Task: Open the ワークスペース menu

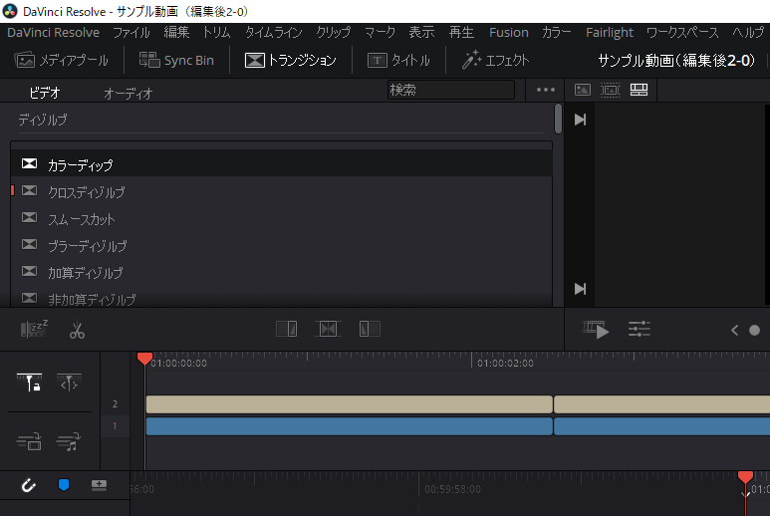Action: [x=682, y=33]
